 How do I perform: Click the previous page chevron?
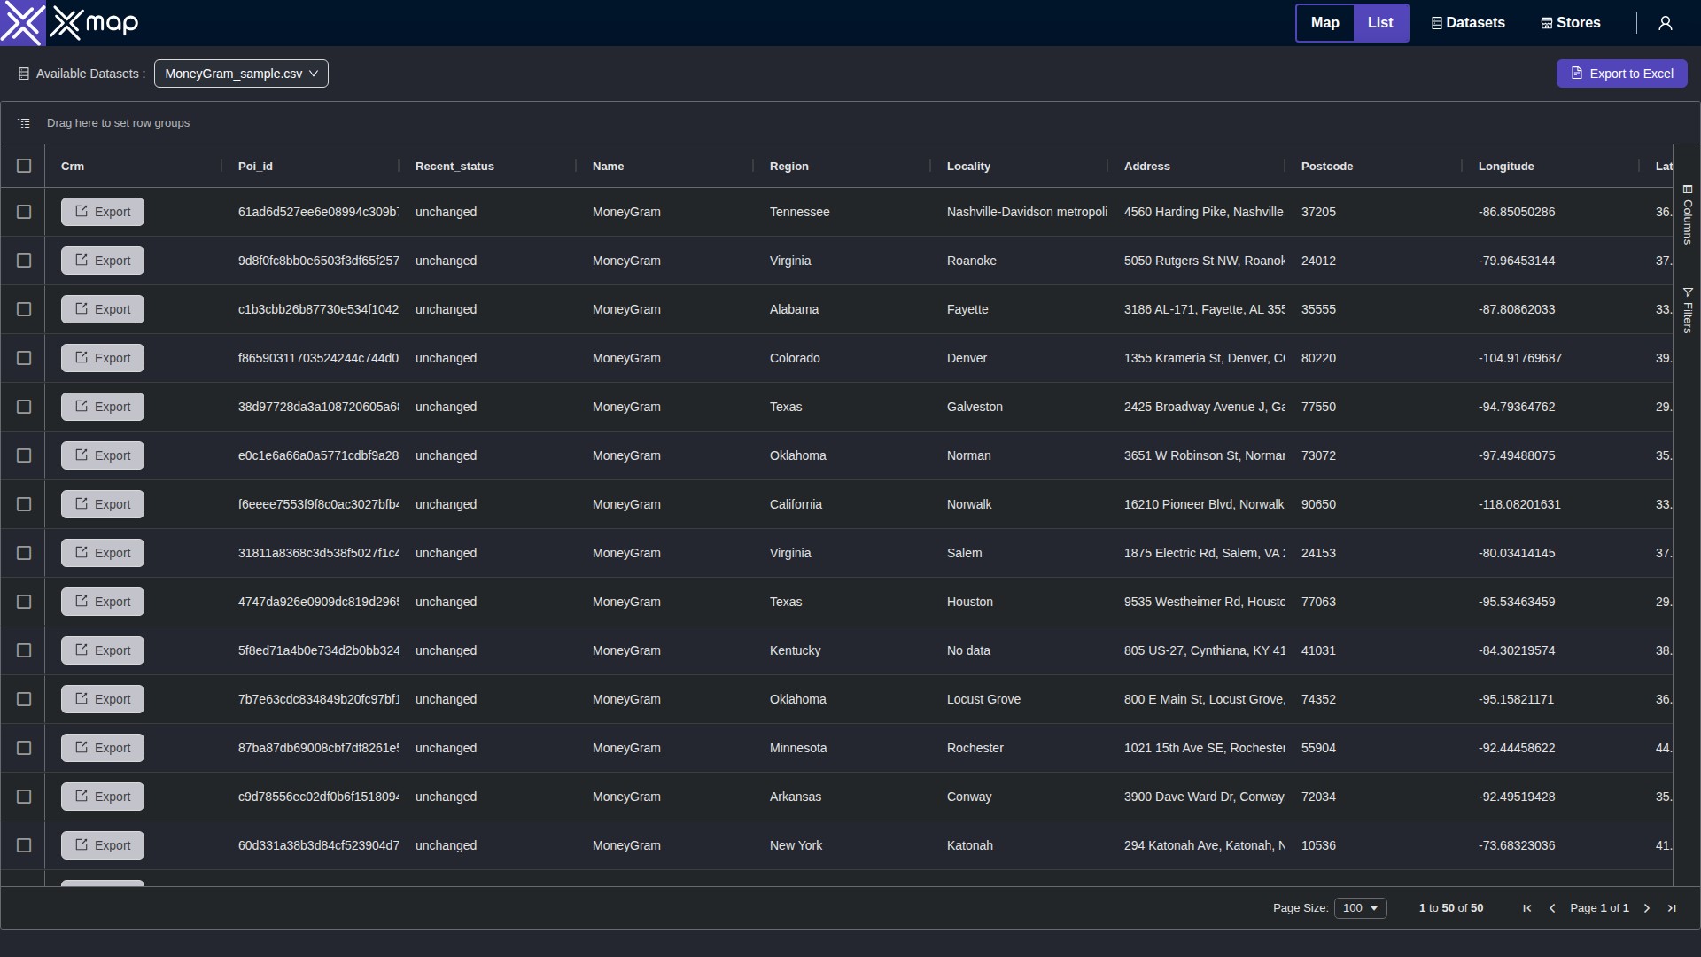pyautogui.click(x=1552, y=908)
